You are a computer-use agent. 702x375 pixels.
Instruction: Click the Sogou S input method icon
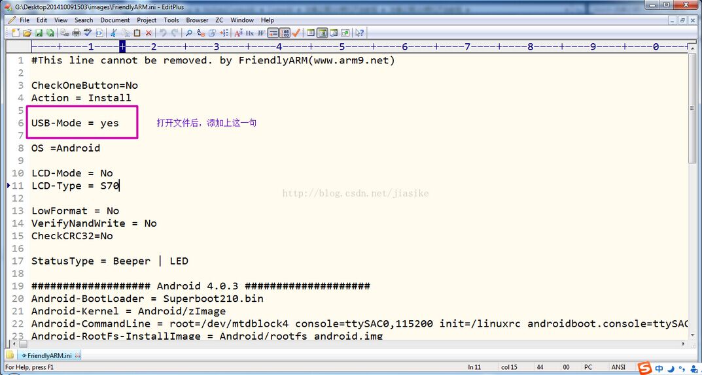tap(644, 368)
